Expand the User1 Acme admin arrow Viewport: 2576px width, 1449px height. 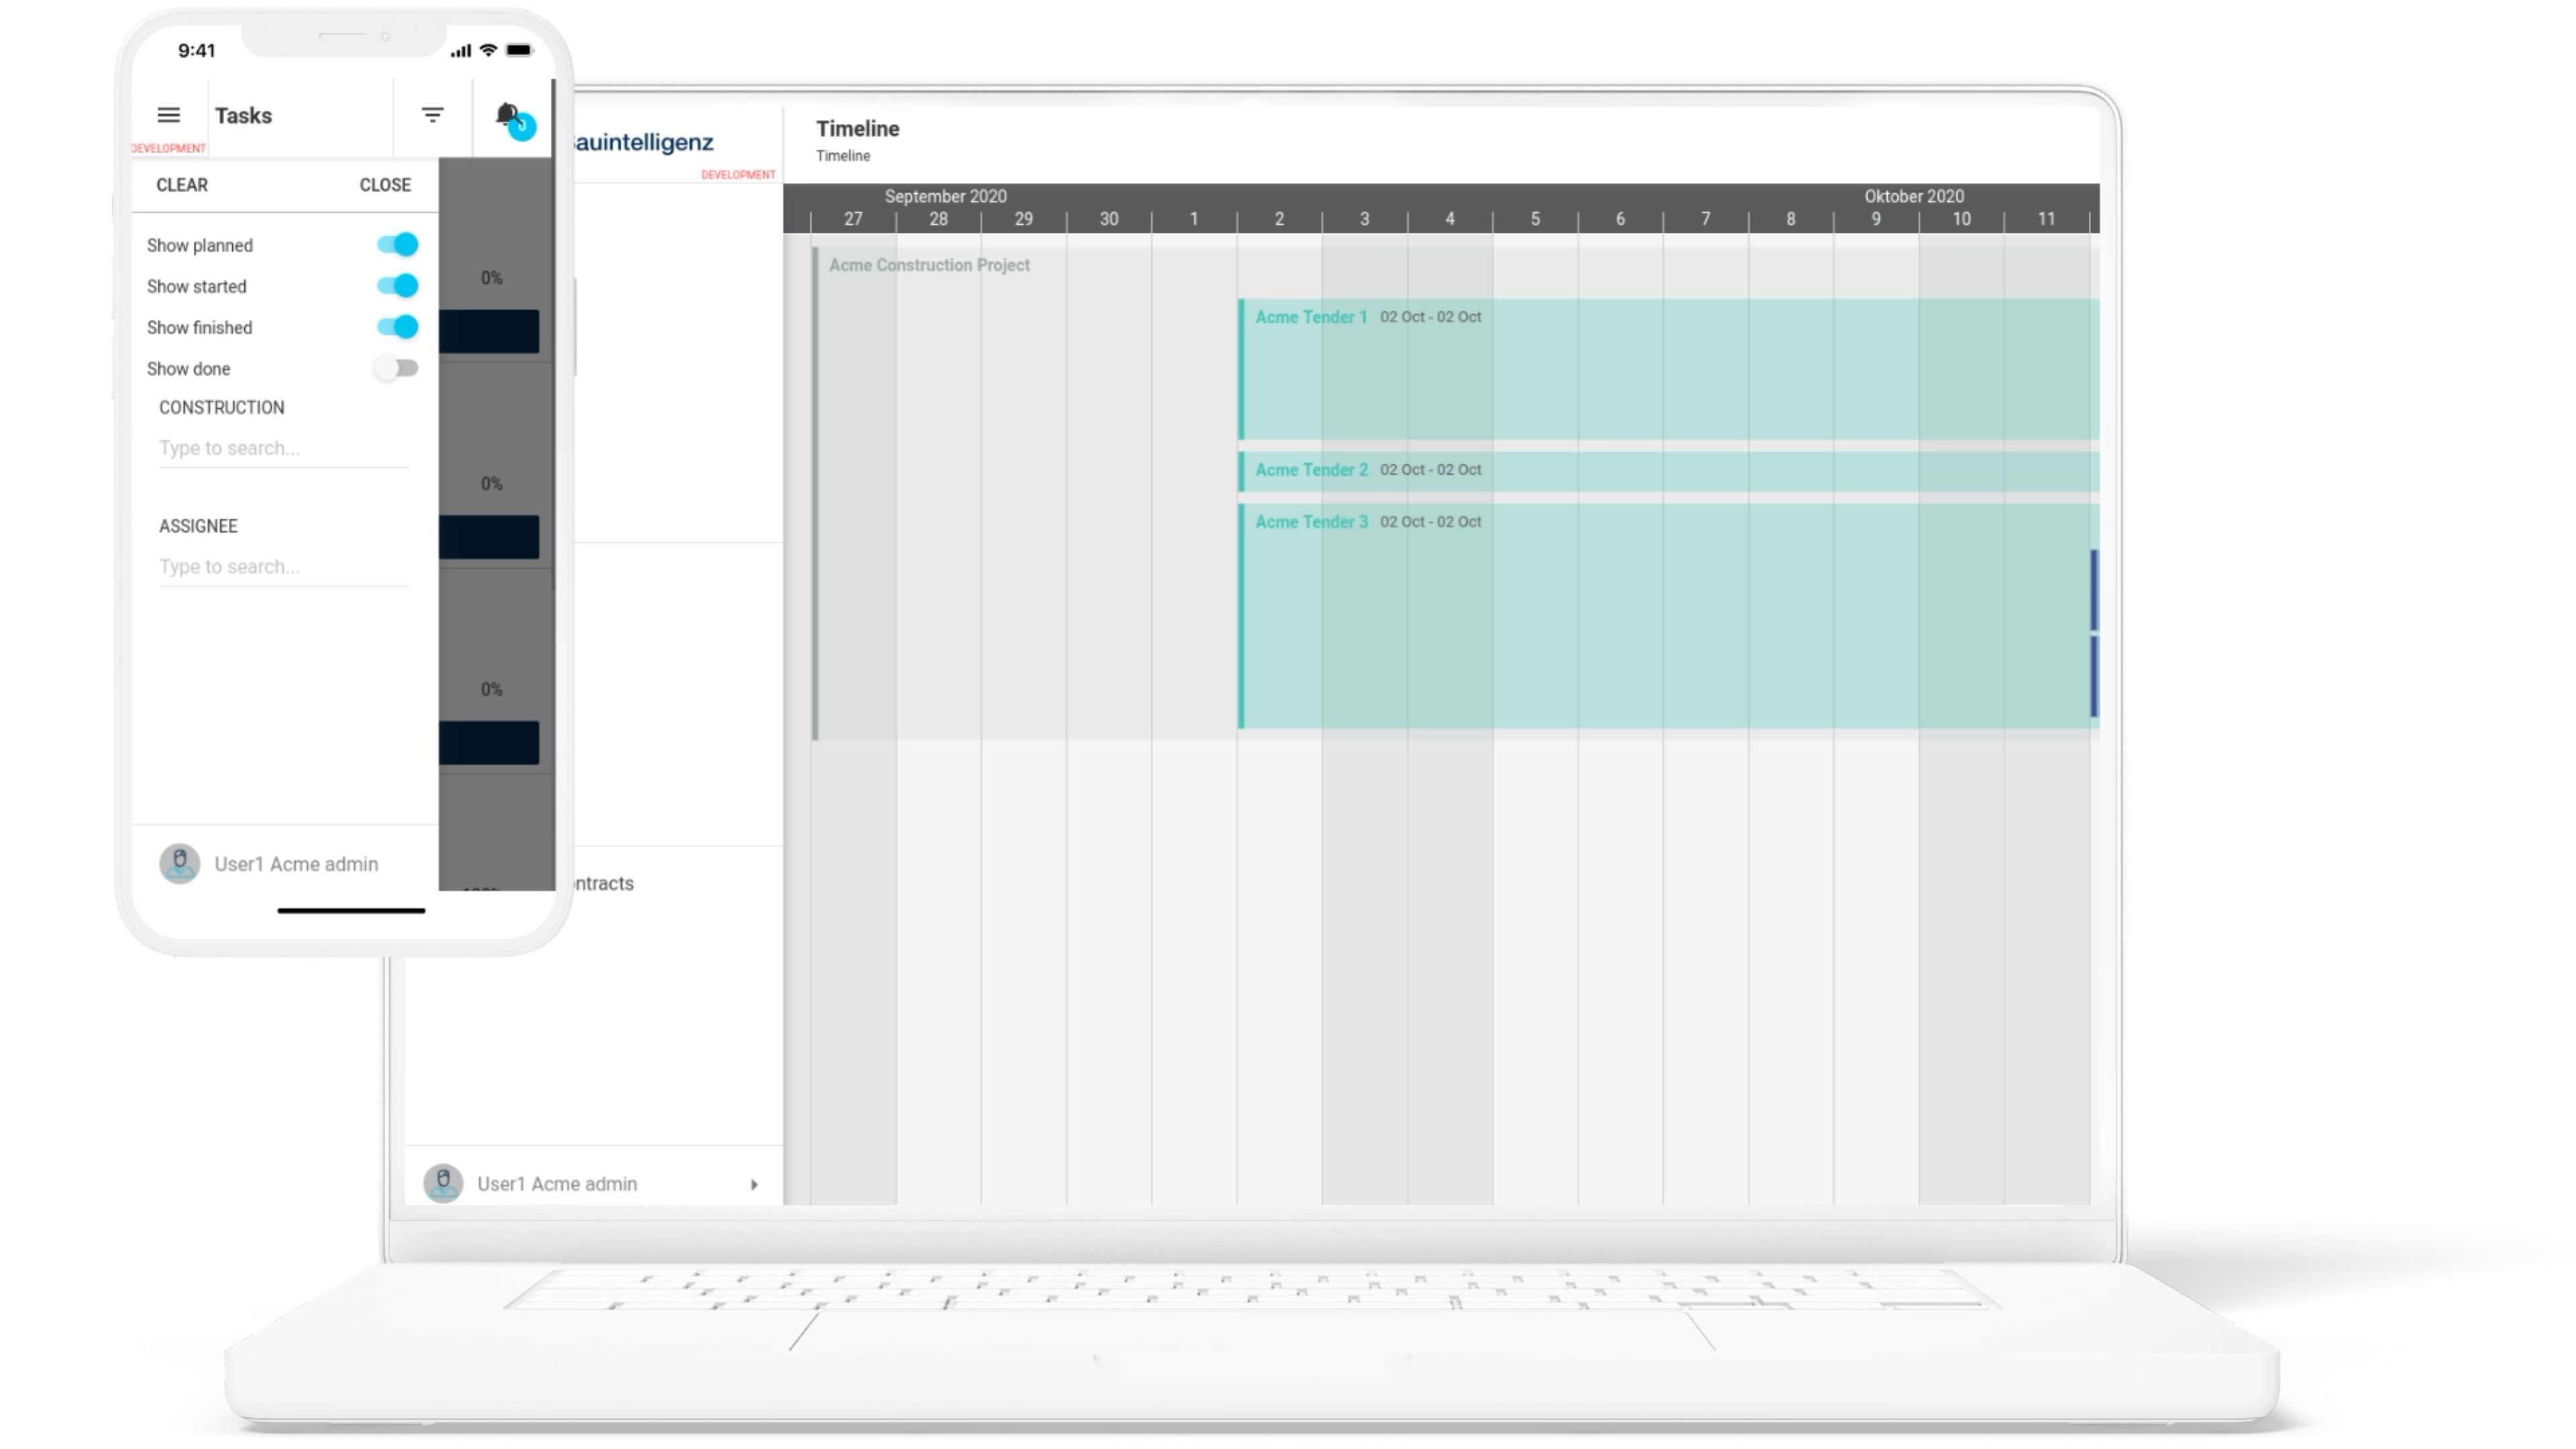tap(754, 1184)
